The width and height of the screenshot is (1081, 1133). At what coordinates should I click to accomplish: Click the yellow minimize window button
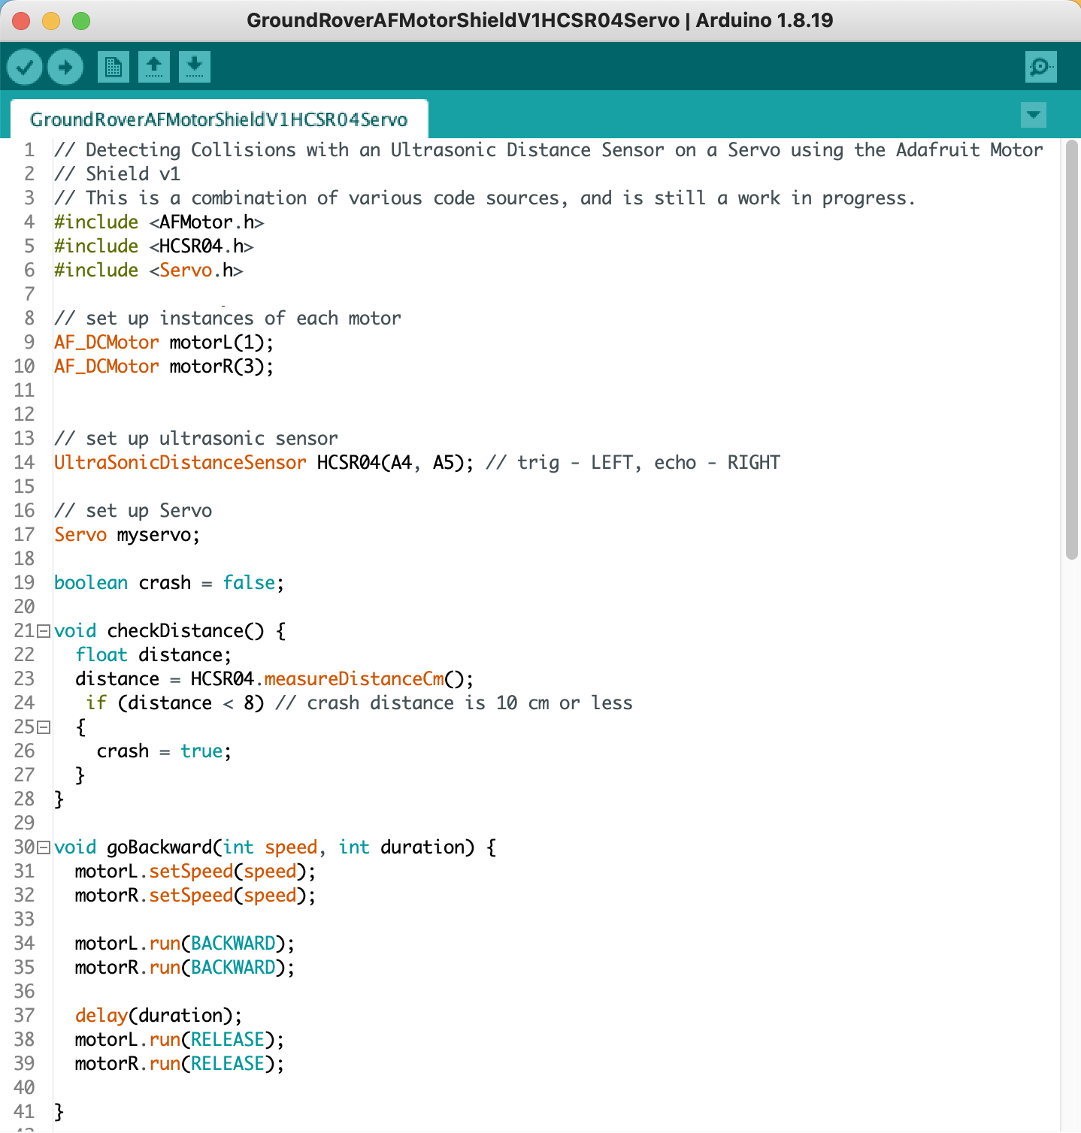[51, 21]
